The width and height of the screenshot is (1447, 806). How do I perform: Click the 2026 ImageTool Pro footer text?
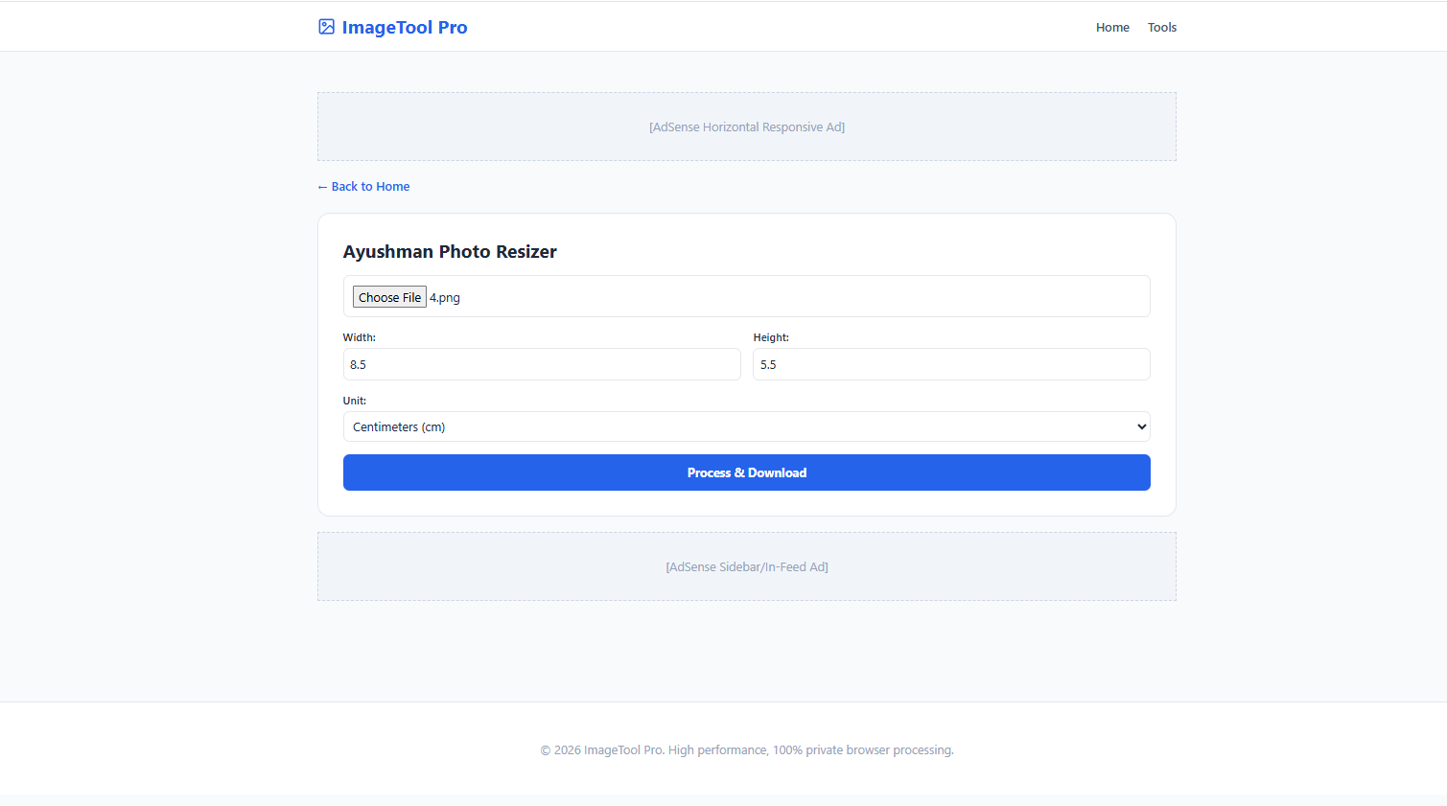tap(746, 750)
